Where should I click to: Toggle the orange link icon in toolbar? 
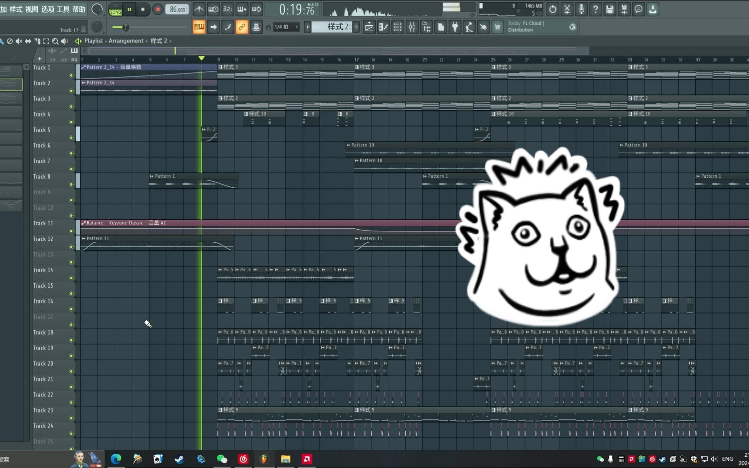click(x=242, y=27)
